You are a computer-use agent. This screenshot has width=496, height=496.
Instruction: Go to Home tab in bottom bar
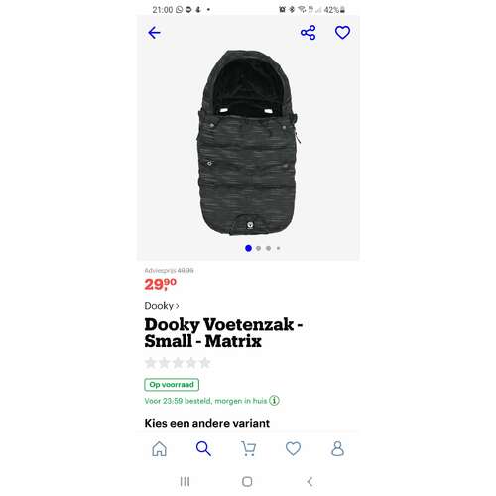(x=159, y=449)
